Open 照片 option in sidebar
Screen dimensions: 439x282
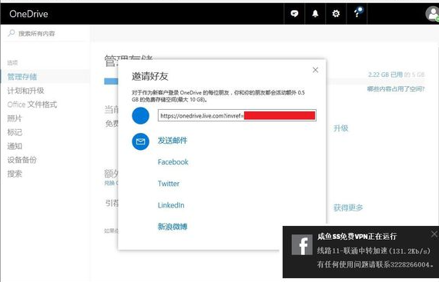[x=15, y=118]
